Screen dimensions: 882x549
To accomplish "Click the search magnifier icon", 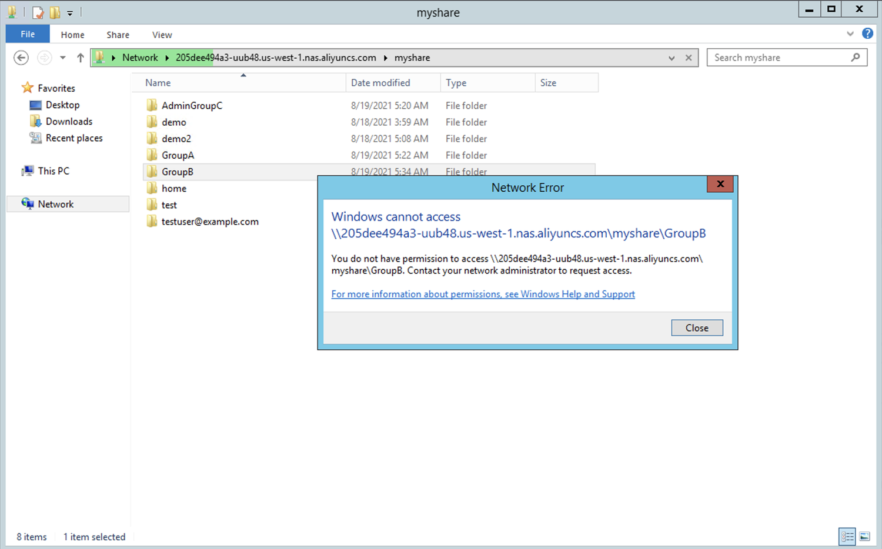I will pos(856,57).
